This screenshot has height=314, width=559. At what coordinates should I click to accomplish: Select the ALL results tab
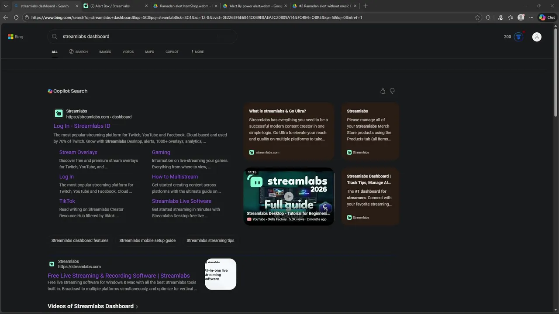pyautogui.click(x=55, y=52)
